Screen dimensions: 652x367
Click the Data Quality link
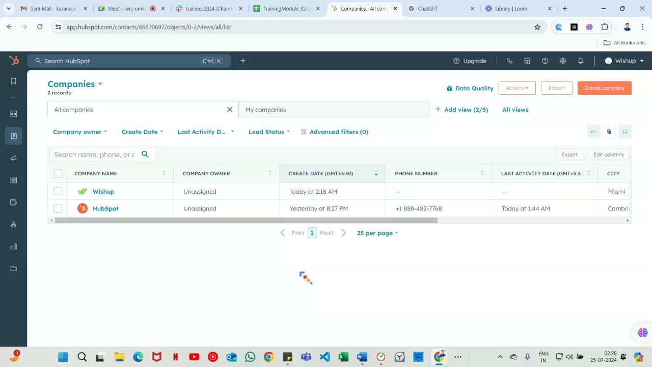coord(470,88)
